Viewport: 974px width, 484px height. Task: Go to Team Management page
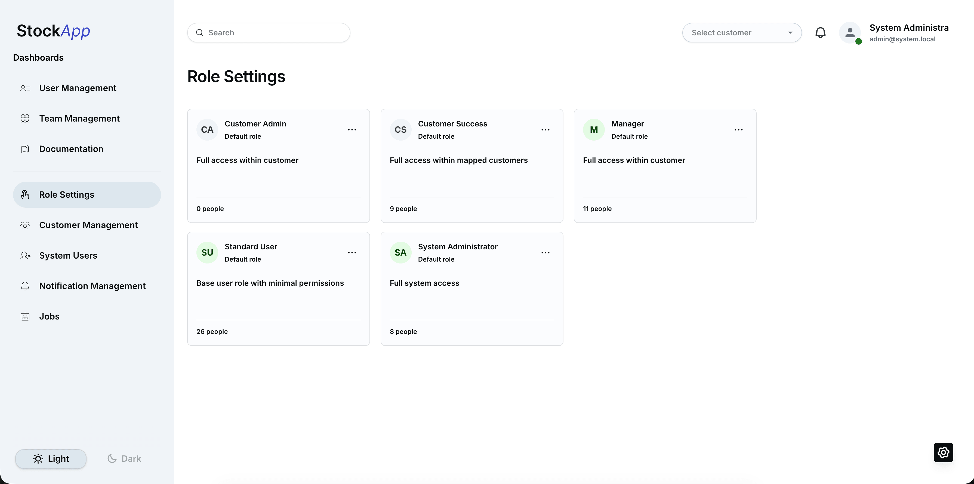(87, 119)
